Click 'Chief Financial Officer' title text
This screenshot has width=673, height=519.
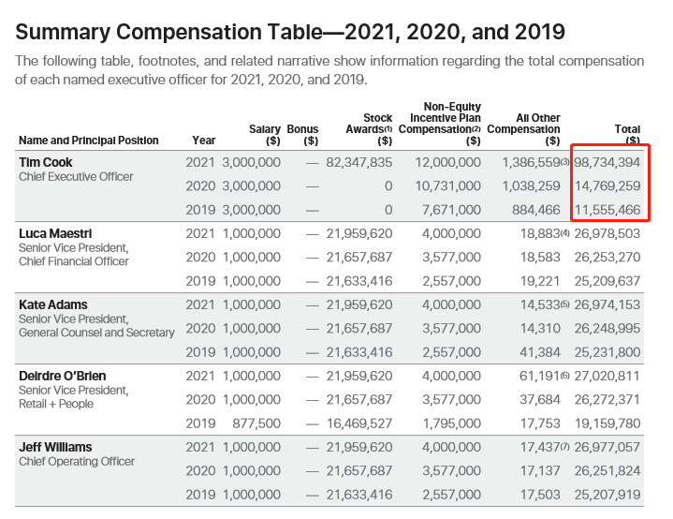tap(73, 261)
